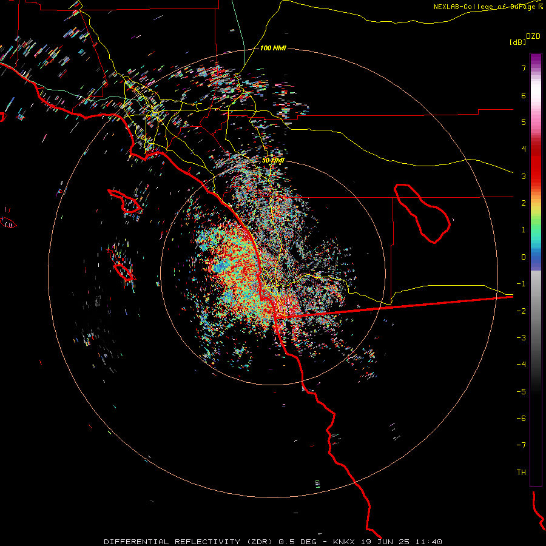Click the 50 NMI range ring label

pos(273,160)
